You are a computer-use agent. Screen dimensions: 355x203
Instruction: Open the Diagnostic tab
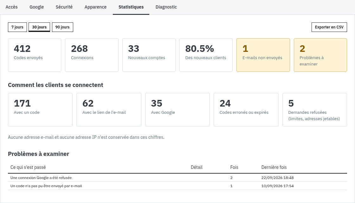coord(166,7)
